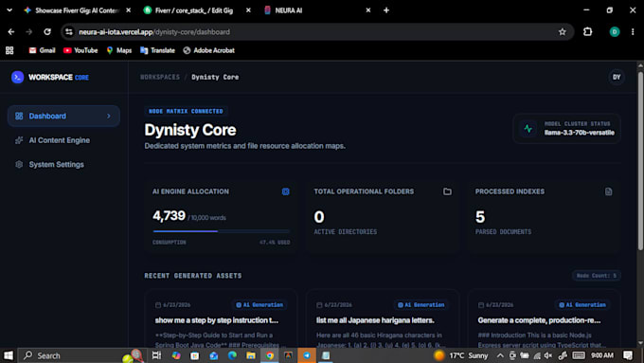Click the Processed Indexes document icon
The image size is (644, 363).
pyautogui.click(x=609, y=191)
